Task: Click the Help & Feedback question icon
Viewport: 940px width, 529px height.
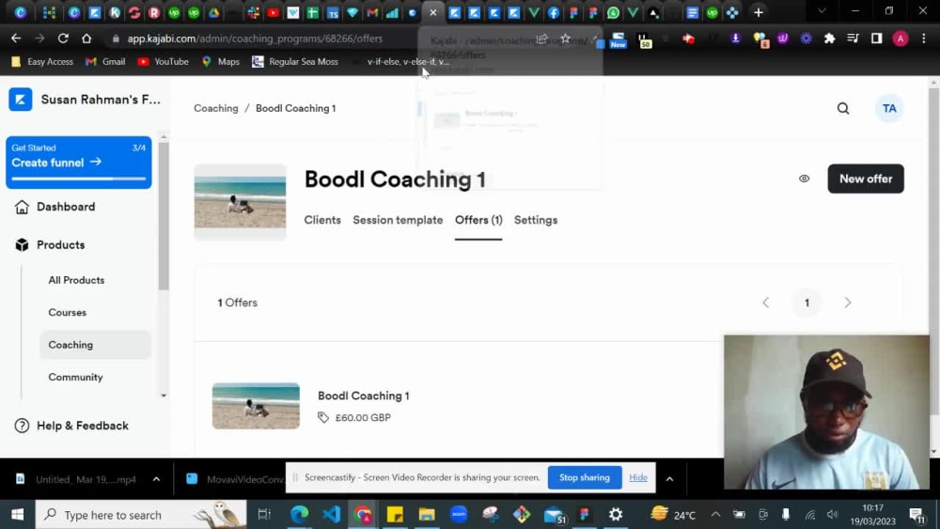Action: click(x=22, y=426)
